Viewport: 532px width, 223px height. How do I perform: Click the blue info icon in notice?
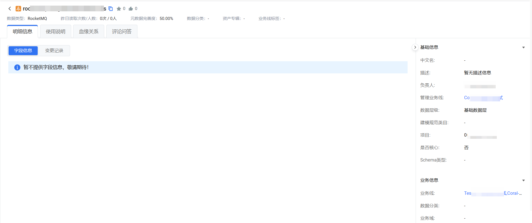click(x=17, y=67)
